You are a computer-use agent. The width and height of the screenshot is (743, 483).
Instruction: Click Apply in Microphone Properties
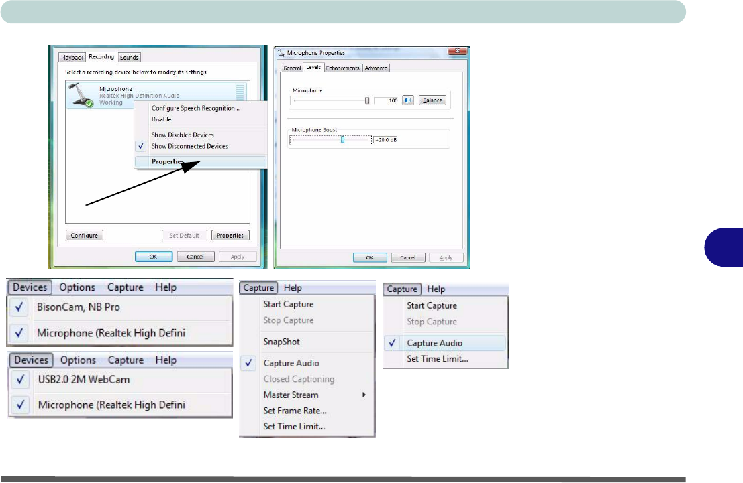[446, 257]
